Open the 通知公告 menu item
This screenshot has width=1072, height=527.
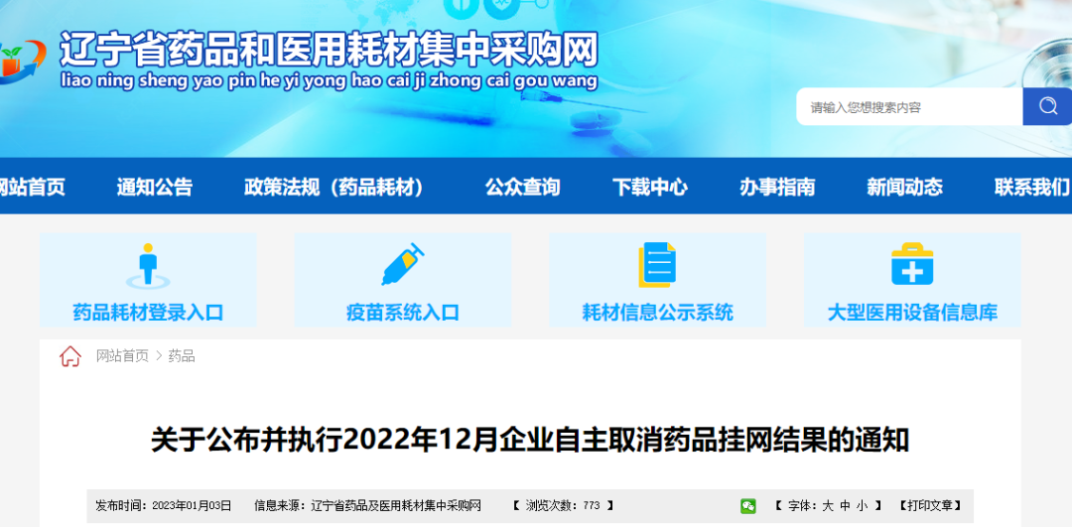coord(155,187)
